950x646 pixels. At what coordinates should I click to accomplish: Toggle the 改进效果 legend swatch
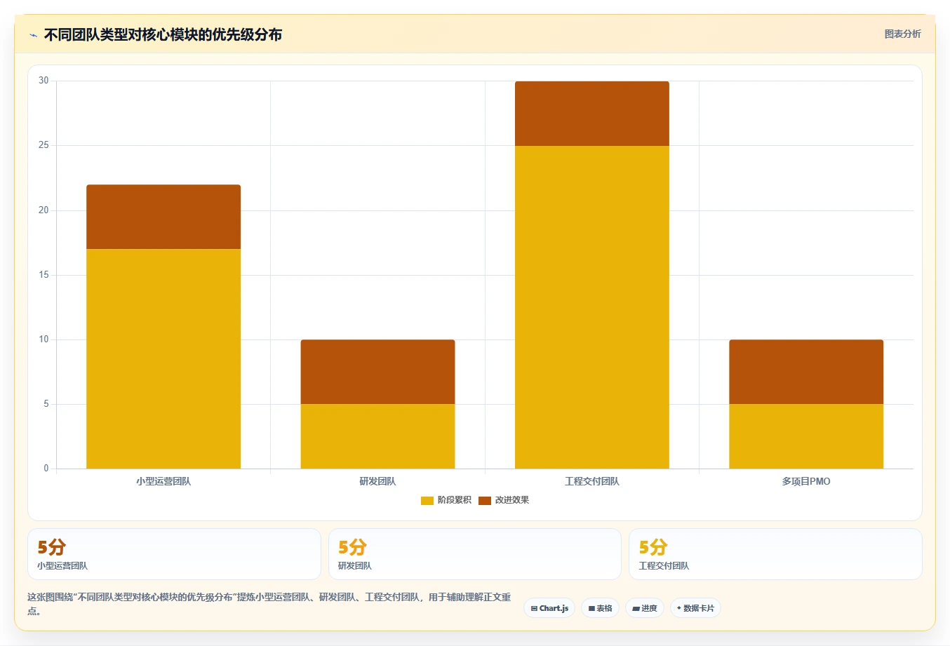485,500
